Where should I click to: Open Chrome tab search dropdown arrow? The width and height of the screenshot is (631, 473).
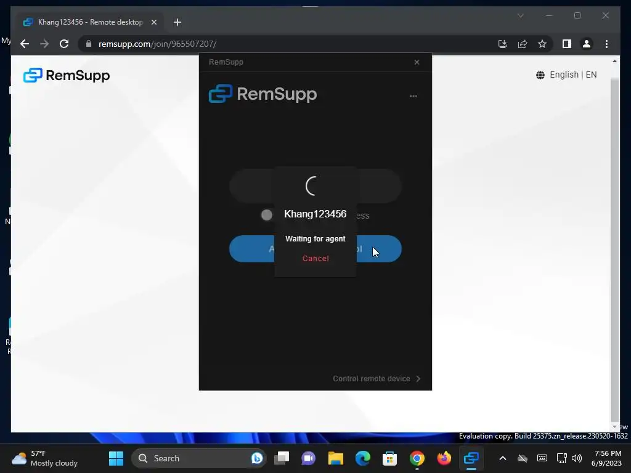[520, 15]
